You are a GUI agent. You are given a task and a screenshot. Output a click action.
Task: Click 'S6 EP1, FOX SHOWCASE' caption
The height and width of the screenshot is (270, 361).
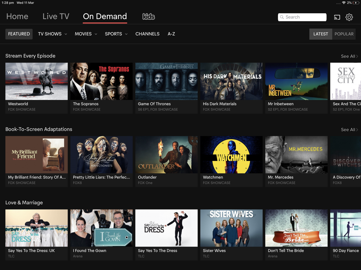[158, 109]
